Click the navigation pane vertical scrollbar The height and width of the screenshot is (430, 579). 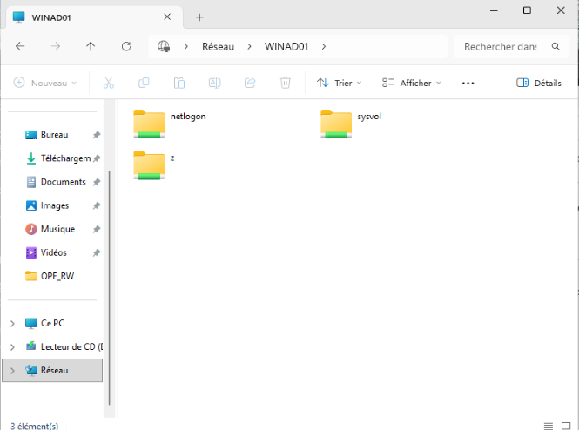click(110, 288)
